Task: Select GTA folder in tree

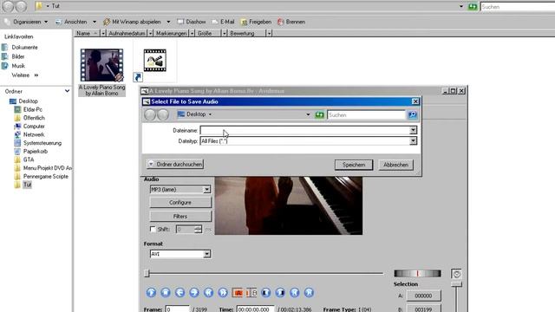Action: 29,159
